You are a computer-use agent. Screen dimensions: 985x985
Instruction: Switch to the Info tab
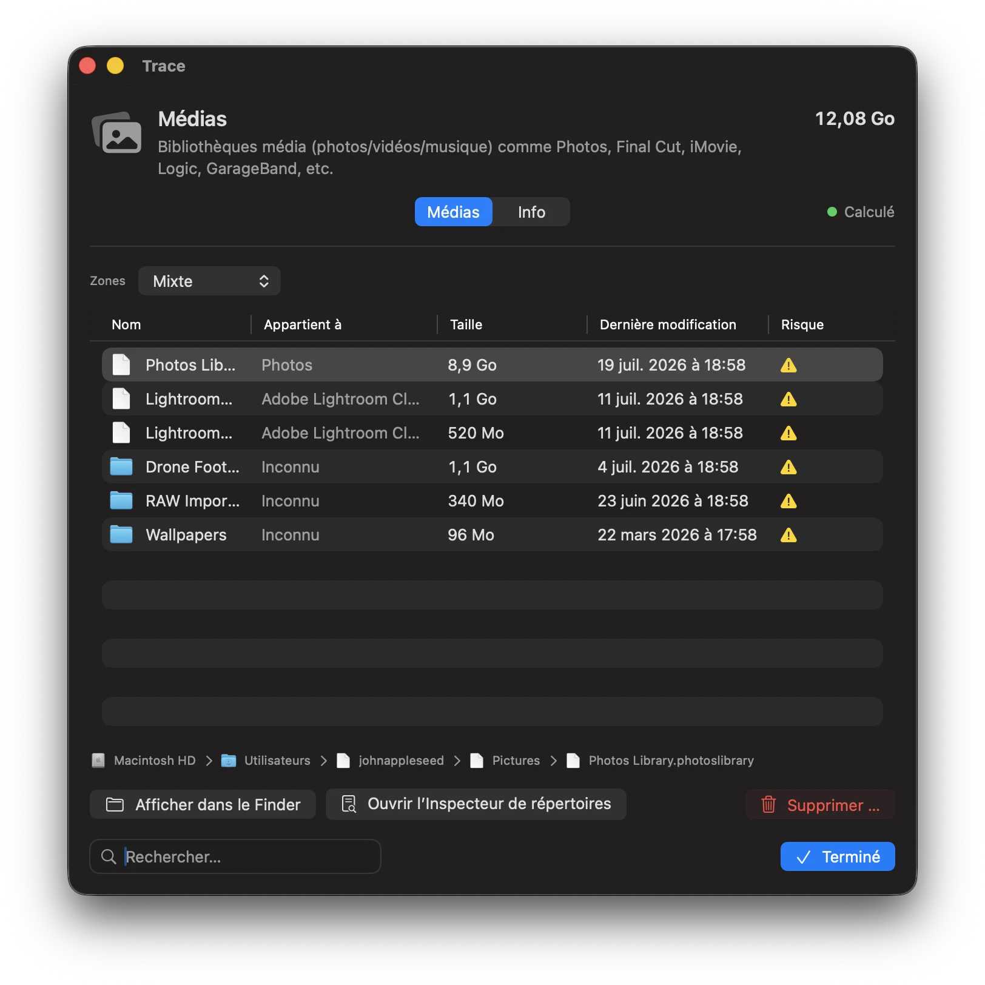click(531, 212)
